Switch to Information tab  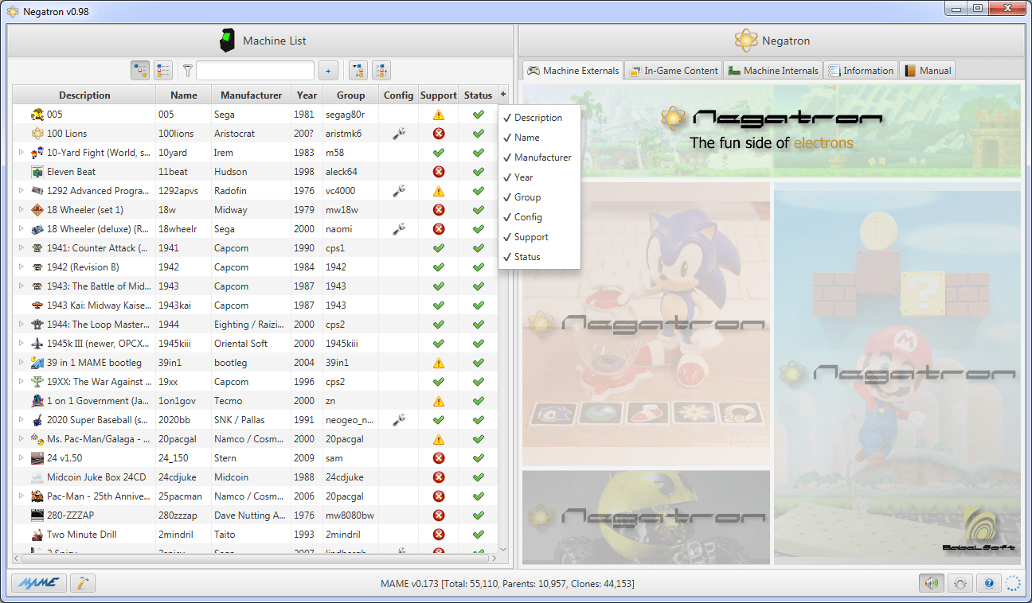[861, 71]
